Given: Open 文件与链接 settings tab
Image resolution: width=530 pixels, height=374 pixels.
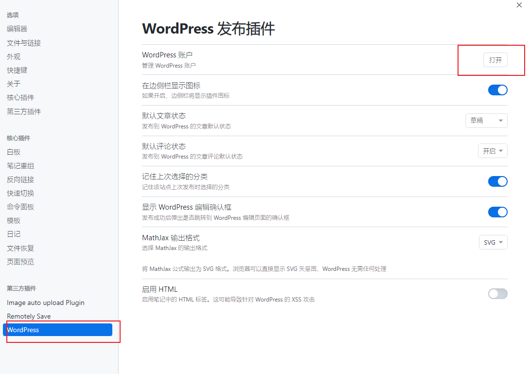Looking at the screenshot, I should tap(24, 43).
